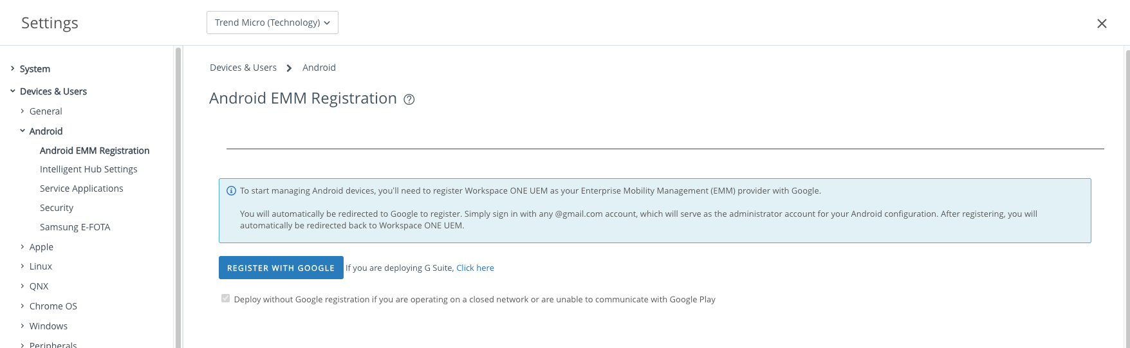This screenshot has width=1130, height=348.
Task: Close the Settings panel with X
Action: click(x=1102, y=24)
